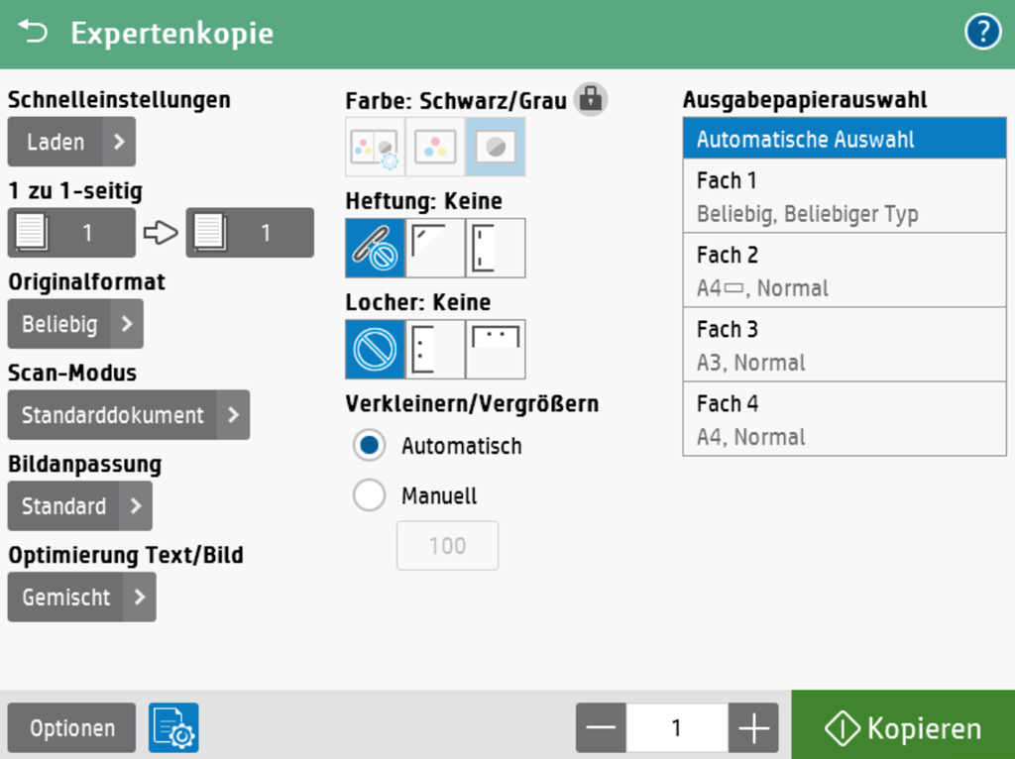Screen dimensions: 1015x759
Task: Increase copy count with plus button
Action: coord(753,729)
